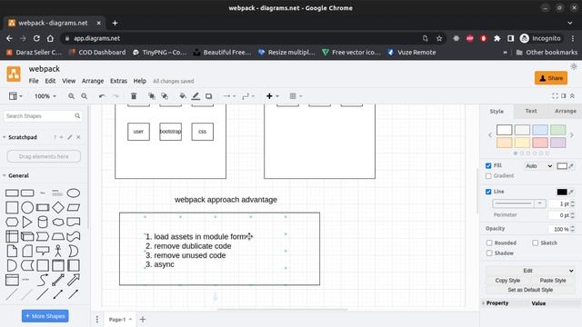
Task: Add to scratchpad plus icon
Action: pos(62,137)
